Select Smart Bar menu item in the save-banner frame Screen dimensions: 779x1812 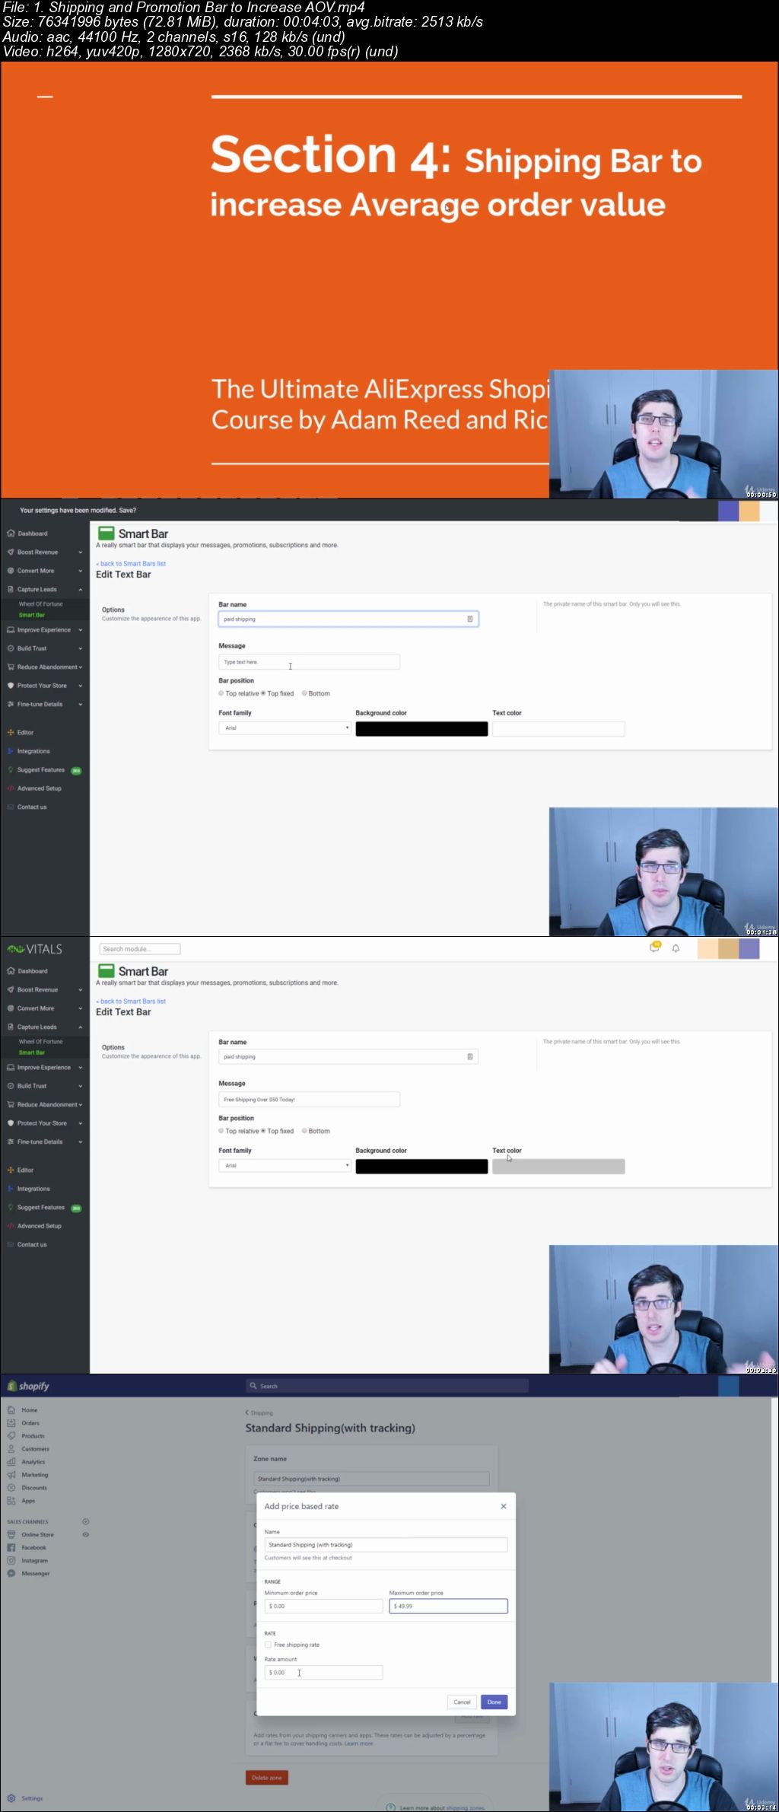32,615
